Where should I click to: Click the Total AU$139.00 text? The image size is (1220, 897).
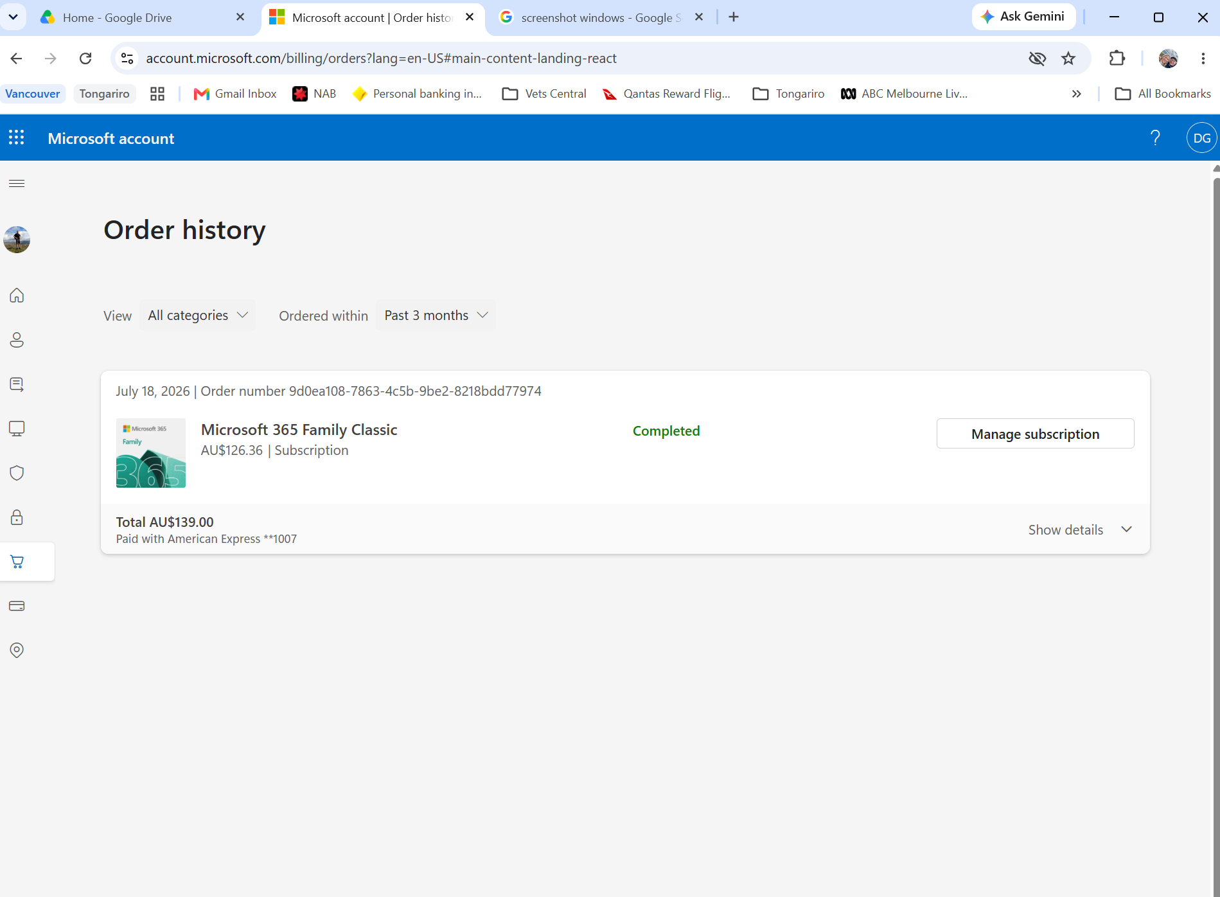tap(164, 522)
